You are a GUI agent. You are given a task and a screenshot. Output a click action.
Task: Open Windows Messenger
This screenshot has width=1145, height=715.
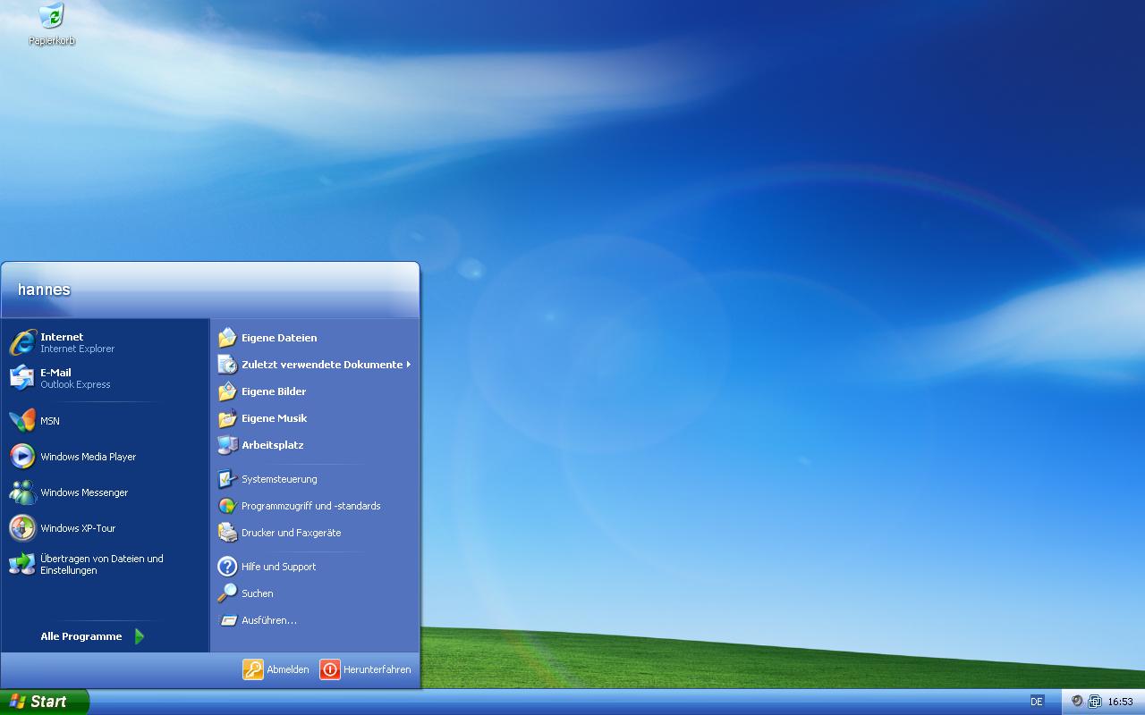(83, 492)
